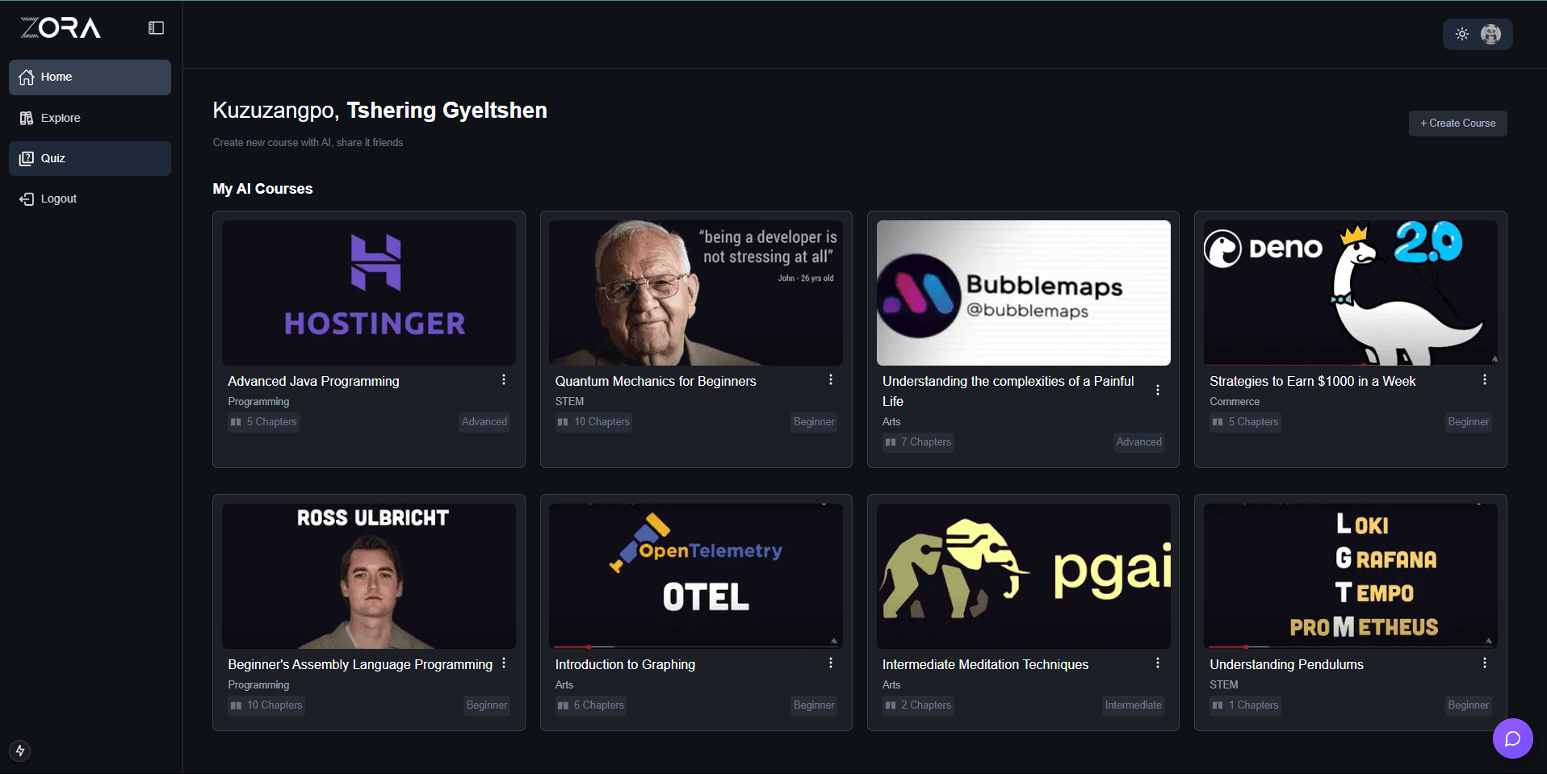Log out using the Logout item
This screenshot has width=1547, height=774.
point(58,199)
